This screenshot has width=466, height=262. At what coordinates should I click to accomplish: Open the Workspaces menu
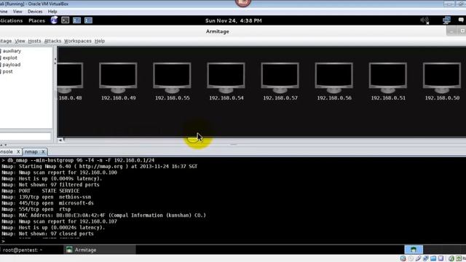click(78, 41)
